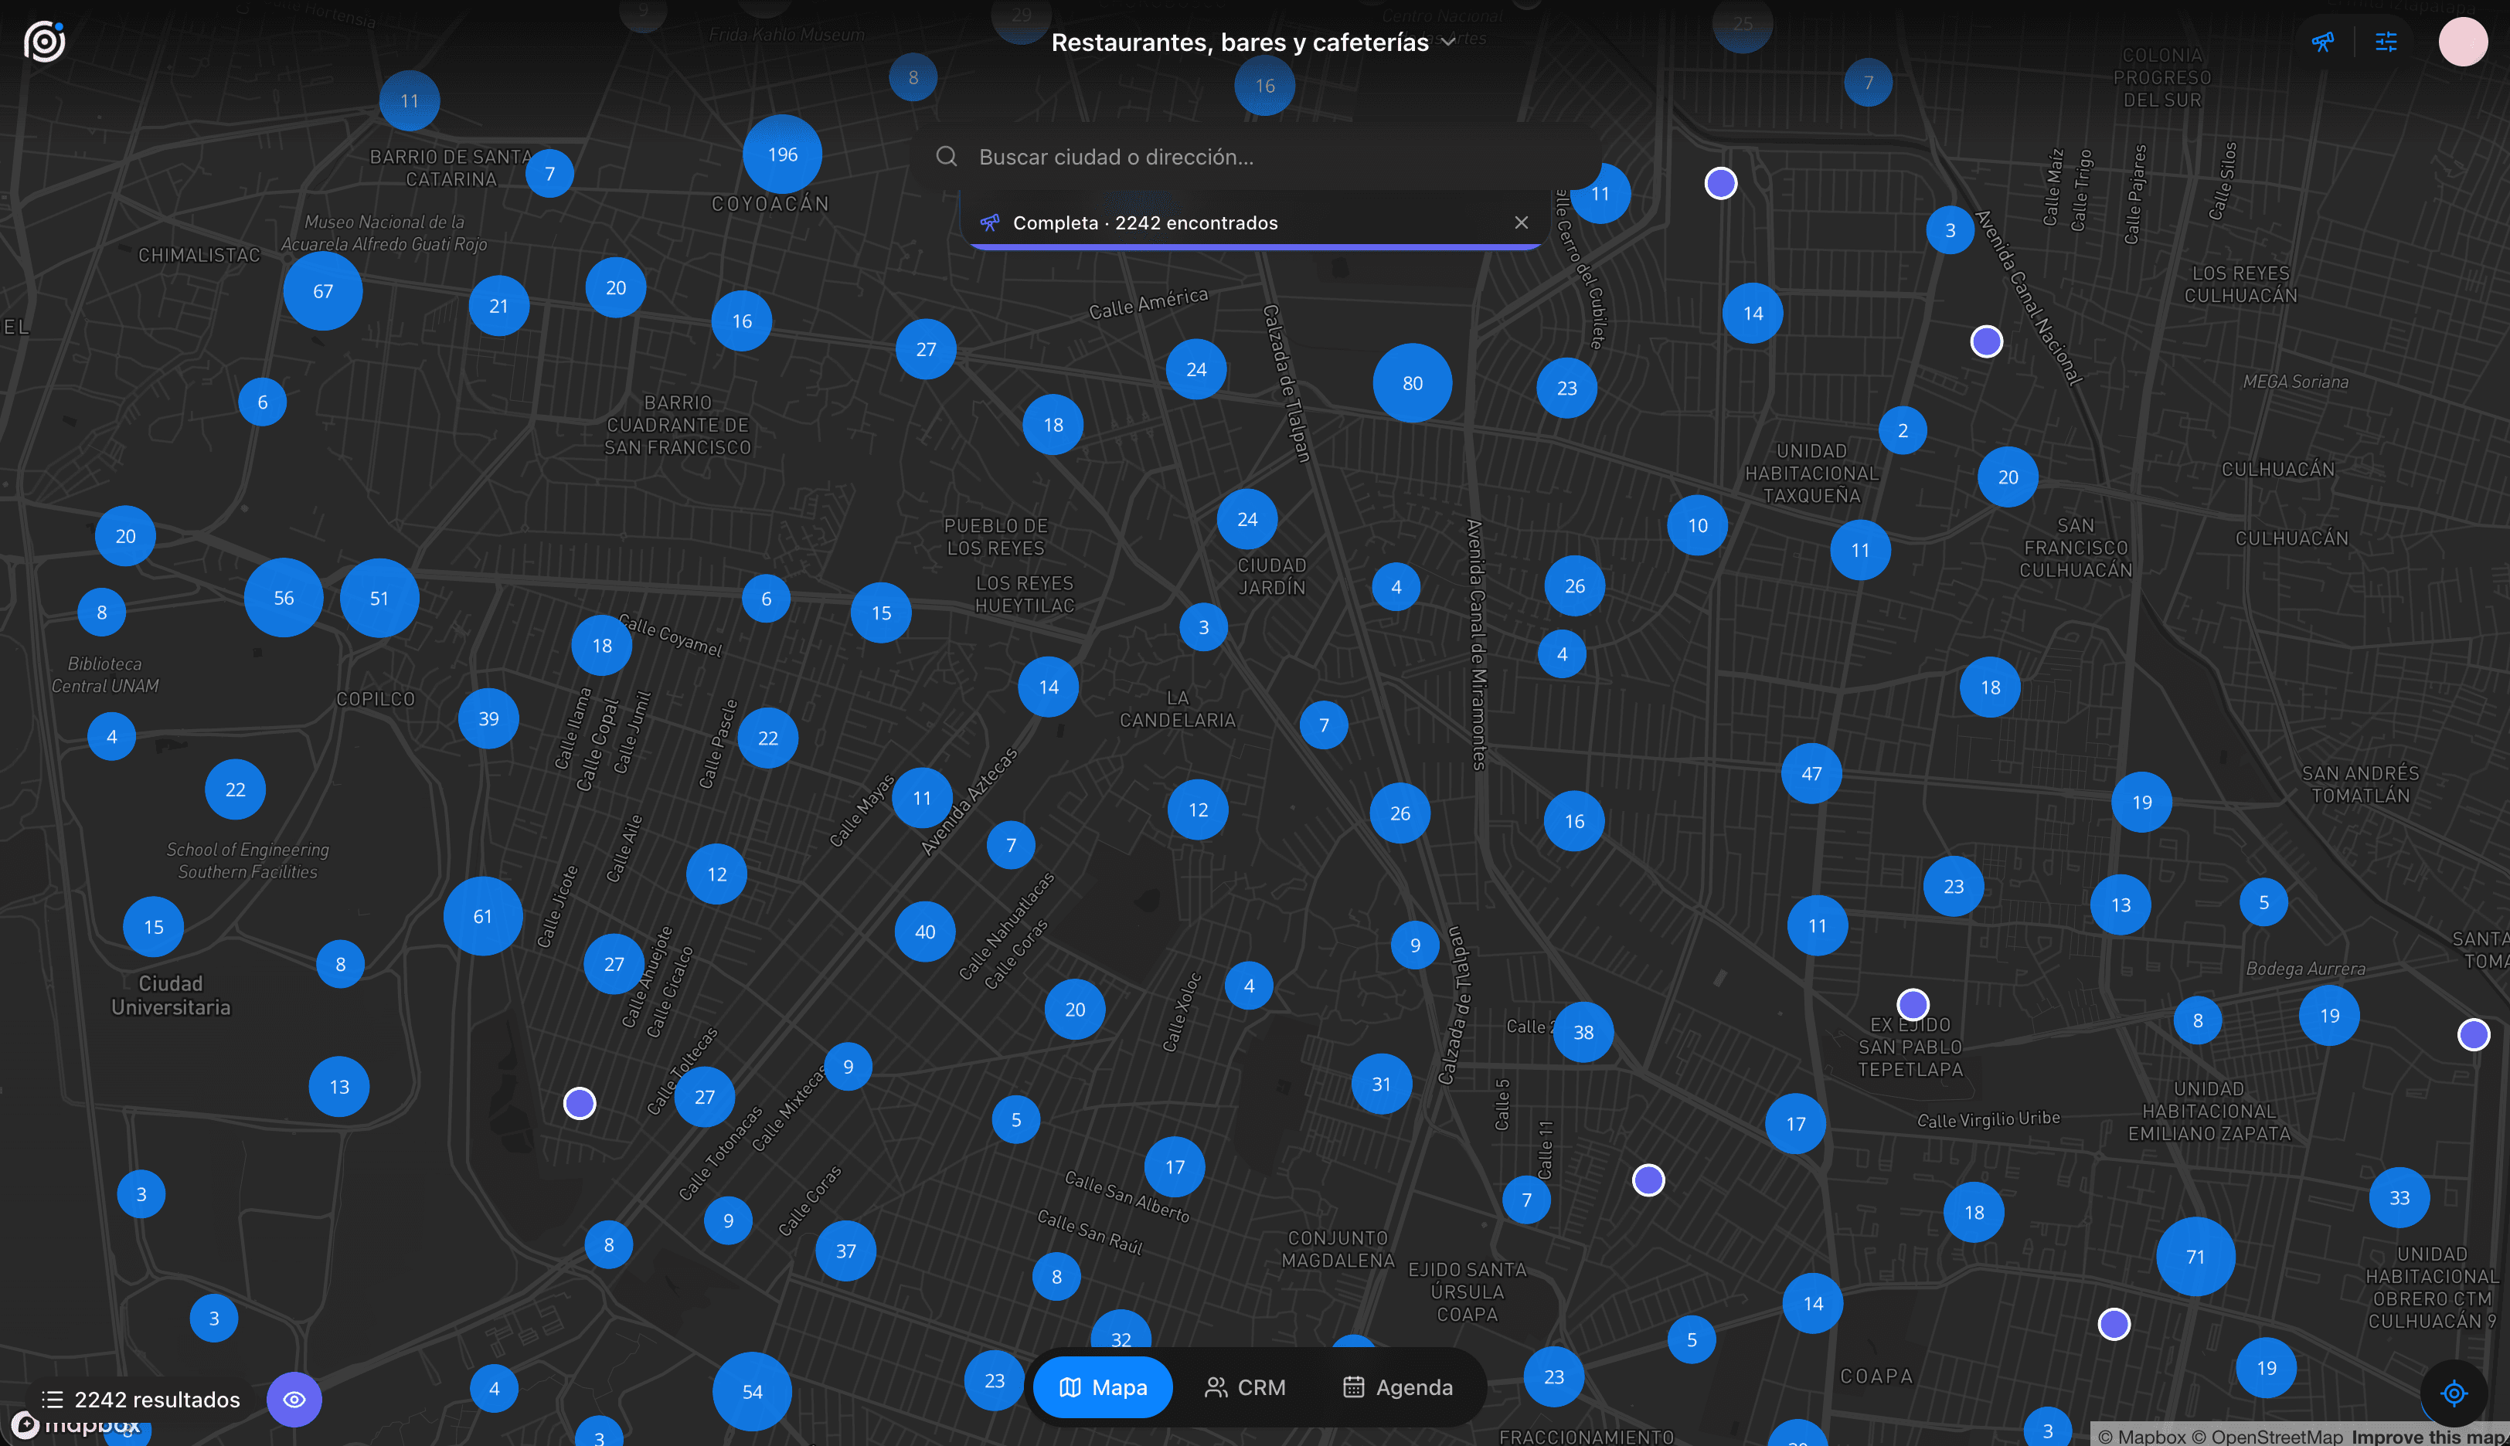Image resolution: width=2510 pixels, height=1446 pixels.
Task: Open the 31 cluster marker
Action: click(1382, 1084)
